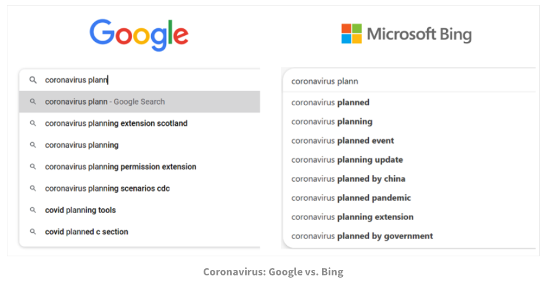Click search icon in Google input box
The height and width of the screenshot is (284, 543).
coord(33,80)
